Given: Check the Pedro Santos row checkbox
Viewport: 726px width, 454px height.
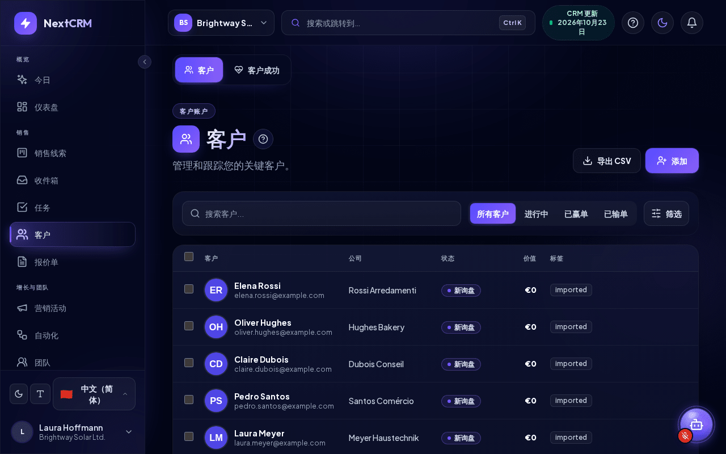Looking at the screenshot, I should pyautogui.click(x=189, y=400).
